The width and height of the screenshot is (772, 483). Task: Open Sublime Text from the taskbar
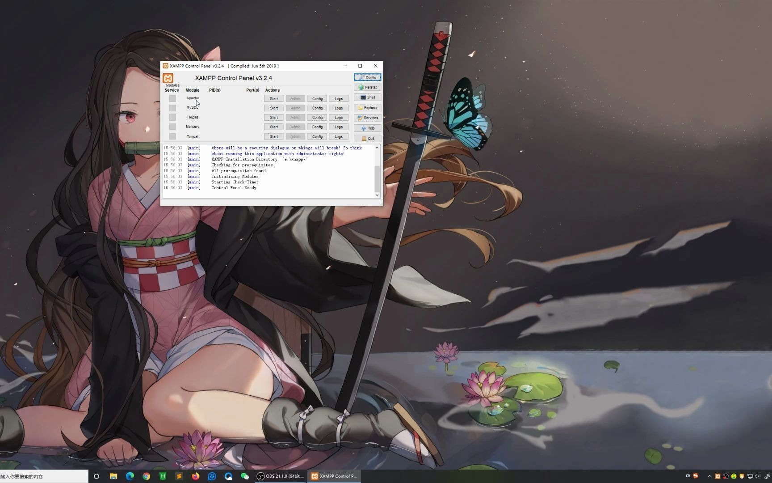(x=179, y=476)
